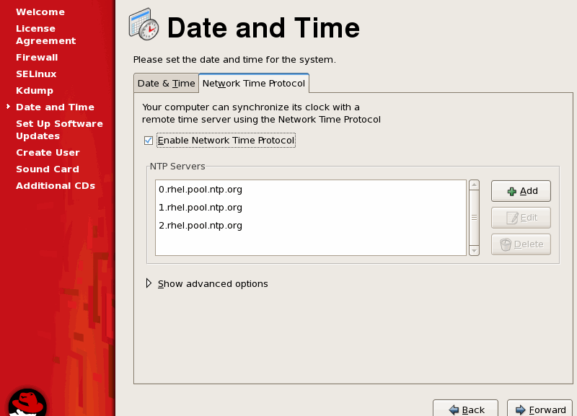Click Set Up Software Updates sidebar item
Screen dimensions: 577x416
click(59, 130)
